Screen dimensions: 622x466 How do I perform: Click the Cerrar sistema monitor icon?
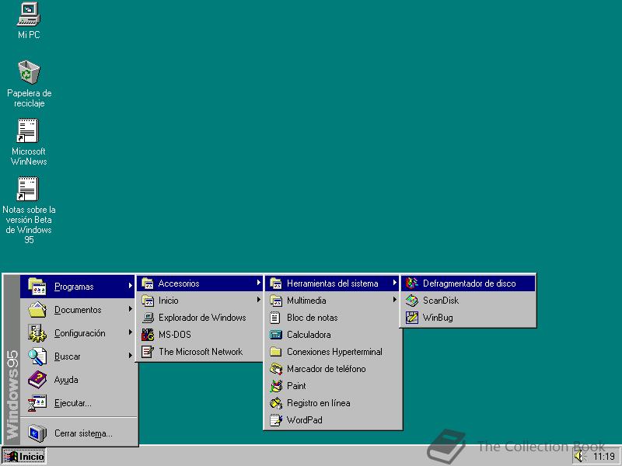pos(37,433)
